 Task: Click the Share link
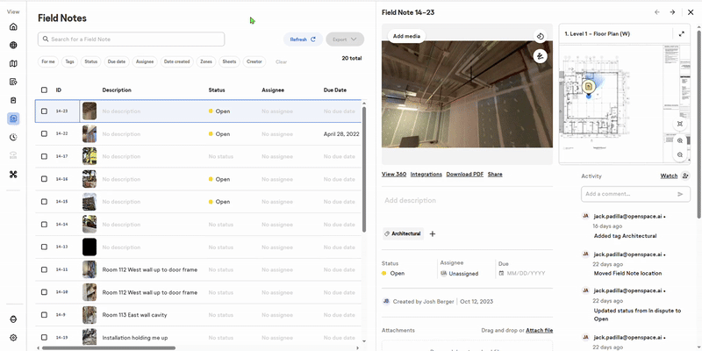[x=495, y=174]
